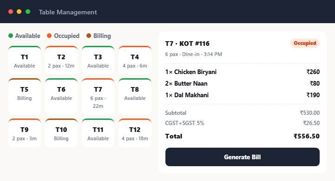Open table T9 with 2 pax

[x=25, y=133]
